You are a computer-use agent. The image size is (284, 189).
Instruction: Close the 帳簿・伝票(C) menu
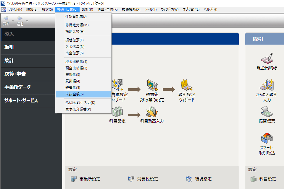67,9
